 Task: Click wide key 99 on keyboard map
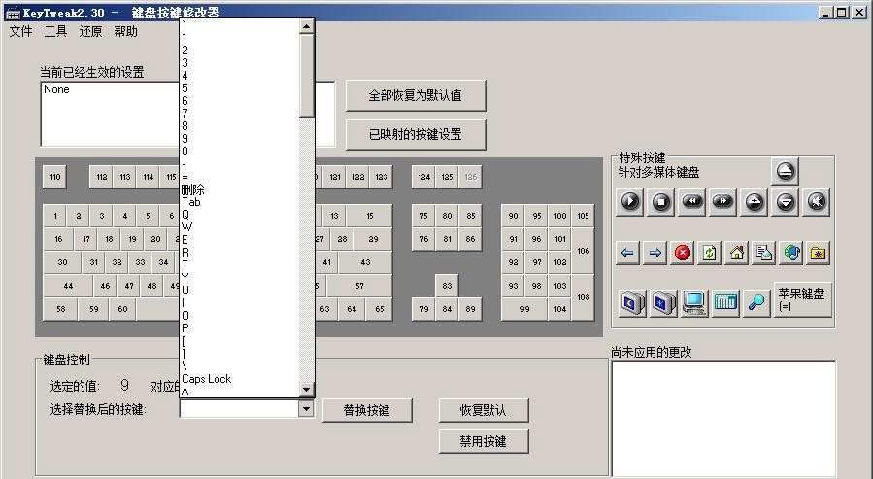point(524,309)
